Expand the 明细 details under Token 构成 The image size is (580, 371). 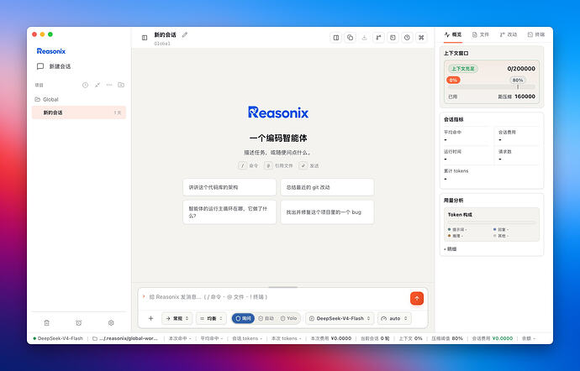coord(451,249)
